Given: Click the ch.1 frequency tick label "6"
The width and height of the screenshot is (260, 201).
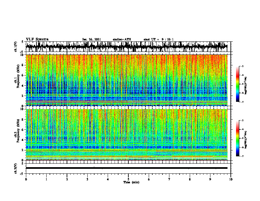Looking at the screenshot, I should point(23,76).
